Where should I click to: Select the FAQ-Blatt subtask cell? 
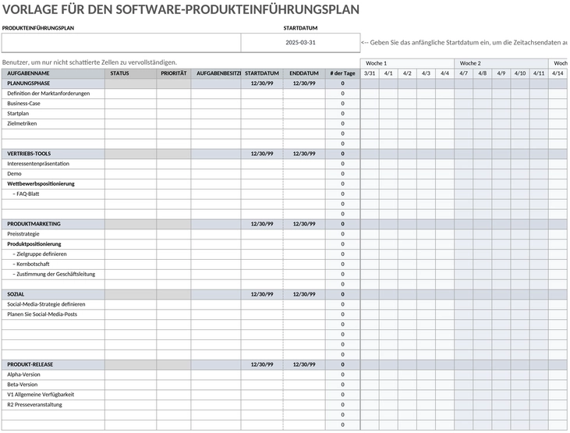coord(54,194)
